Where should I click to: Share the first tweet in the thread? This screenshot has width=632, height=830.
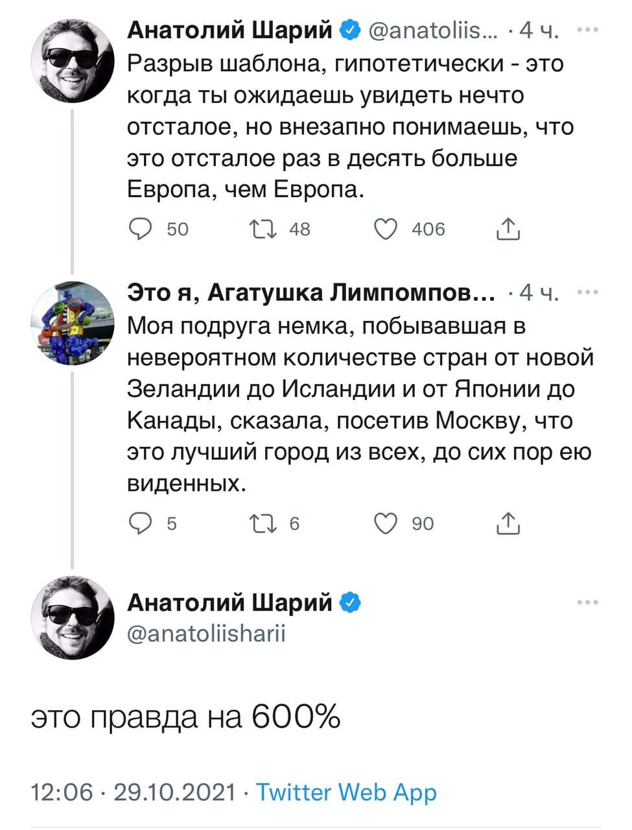pos(509,229)
